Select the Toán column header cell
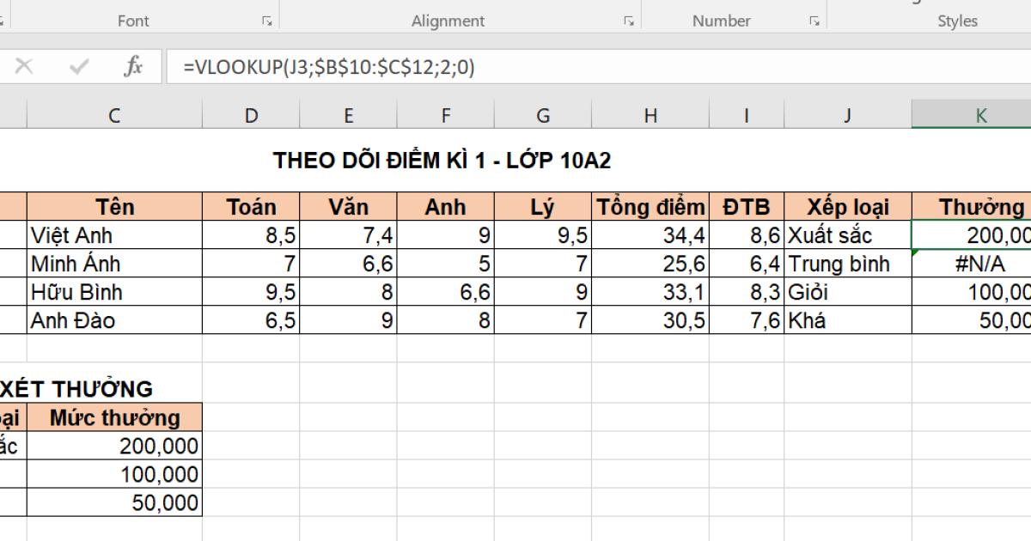 pyautogui.click(x=251, y=206)
